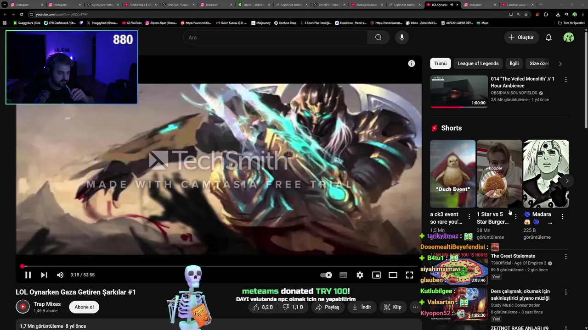Dislike the video (1,1 B)
588x330 pixels.
[293, 307]
